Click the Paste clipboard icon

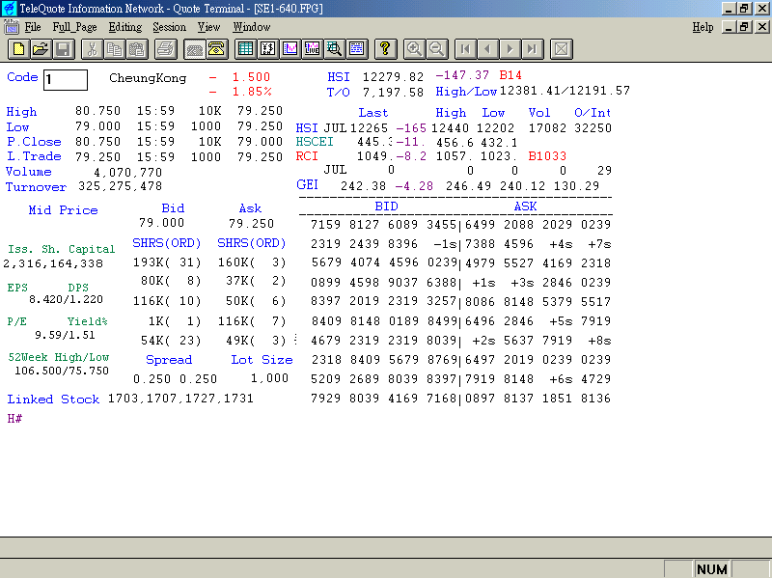tap(136, 49)
